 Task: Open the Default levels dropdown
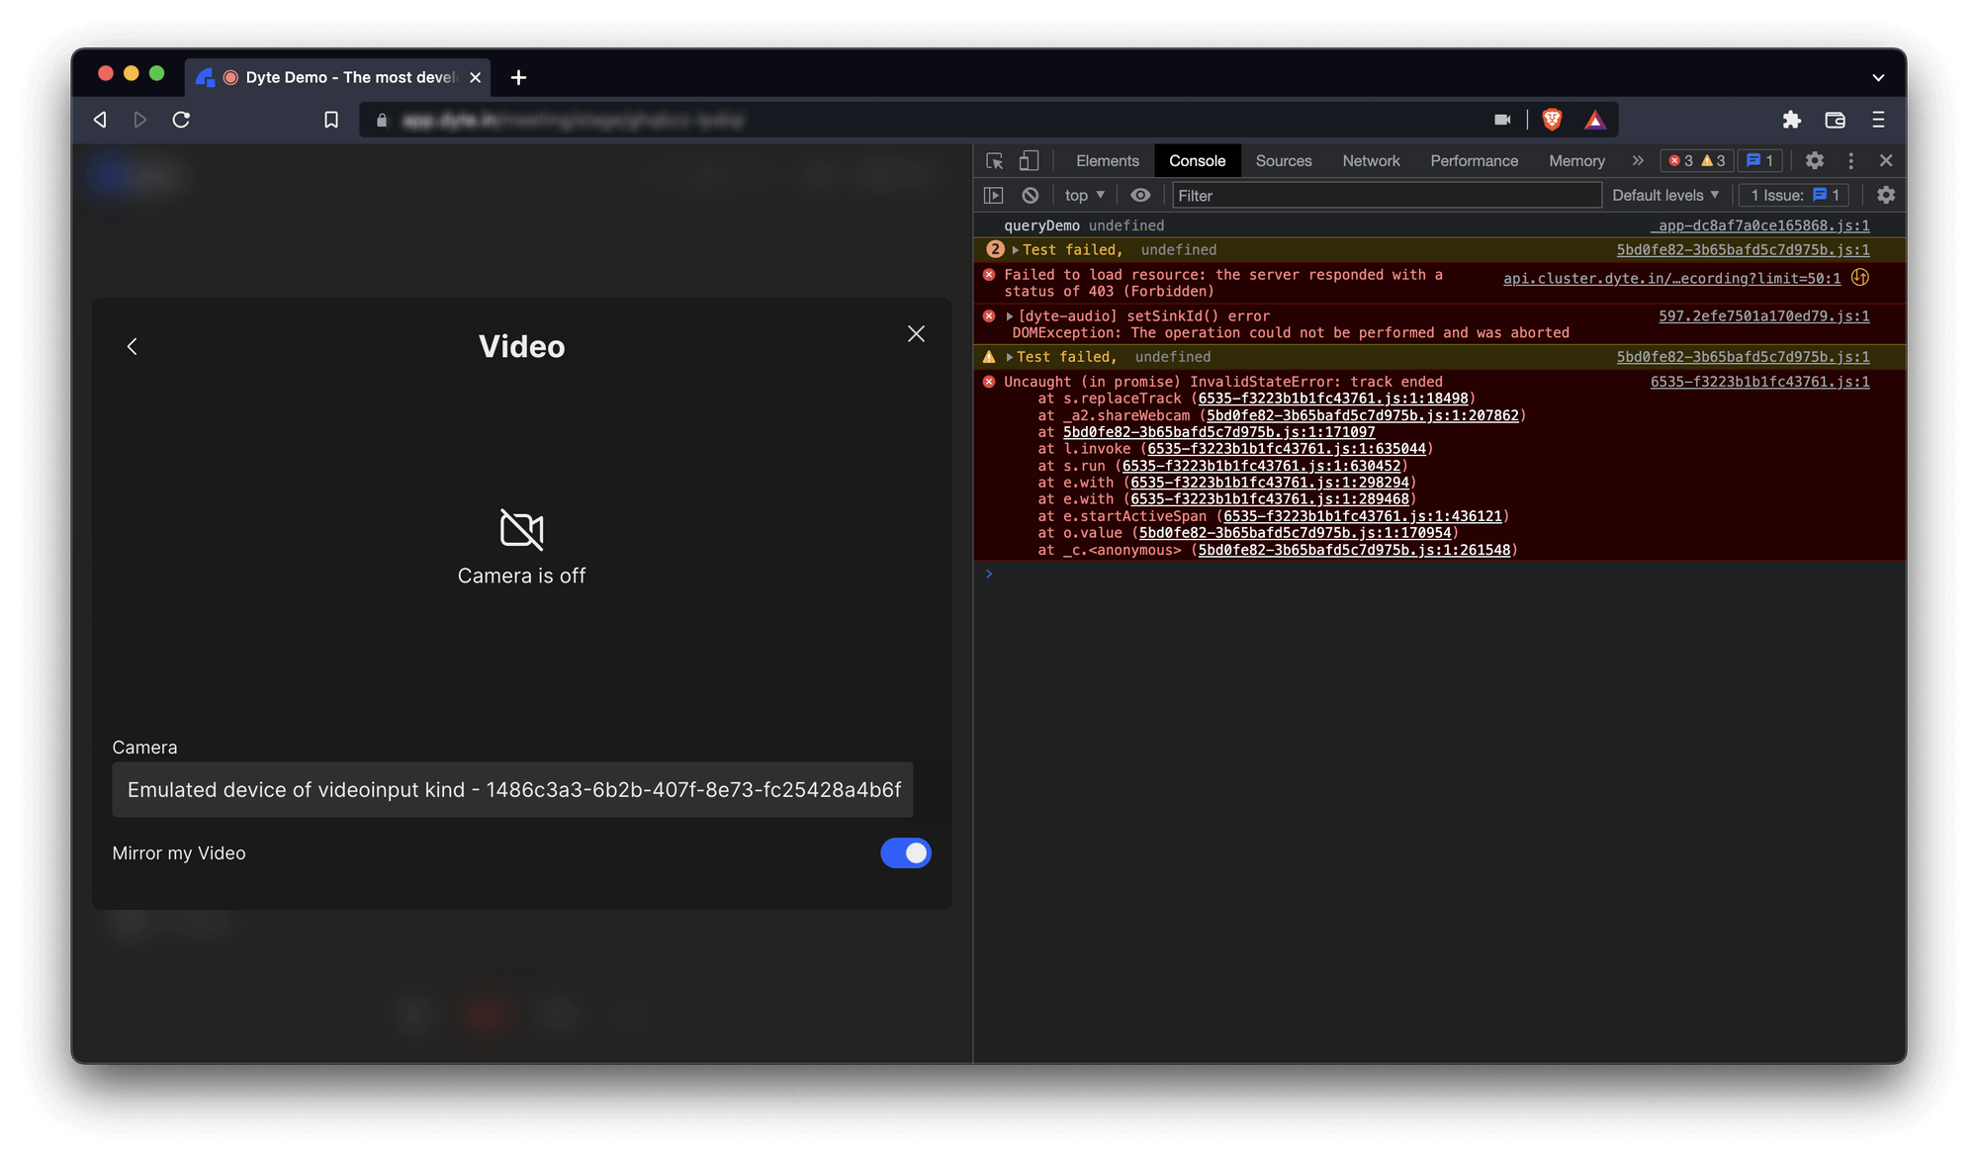tap(1665, 195)
